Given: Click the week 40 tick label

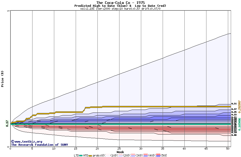Looking at the screenshot, I should [184, 149].
